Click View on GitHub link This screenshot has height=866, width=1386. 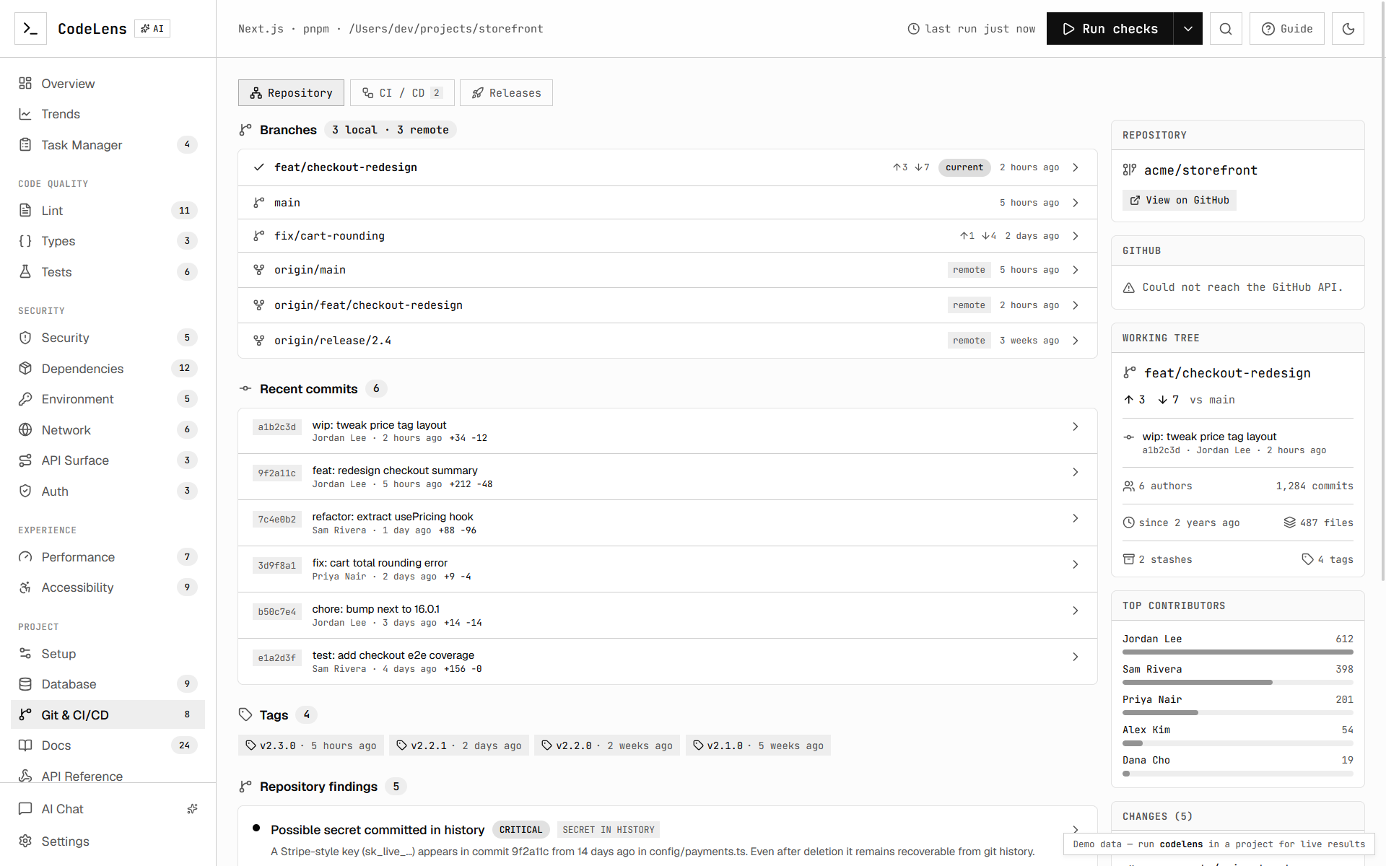[1179, 200]
